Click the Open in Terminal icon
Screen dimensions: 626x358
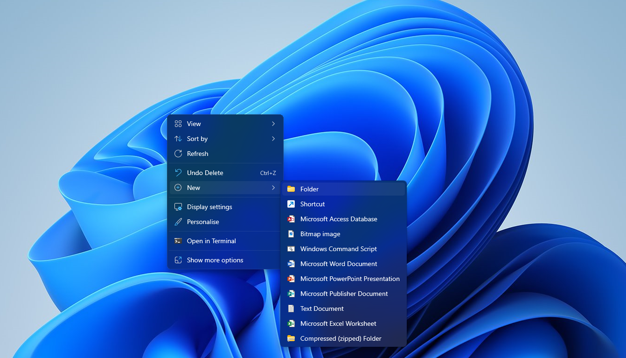[178, 241]
